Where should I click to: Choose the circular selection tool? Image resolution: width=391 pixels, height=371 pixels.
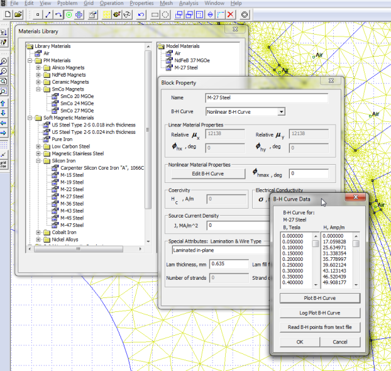[165, 14]
